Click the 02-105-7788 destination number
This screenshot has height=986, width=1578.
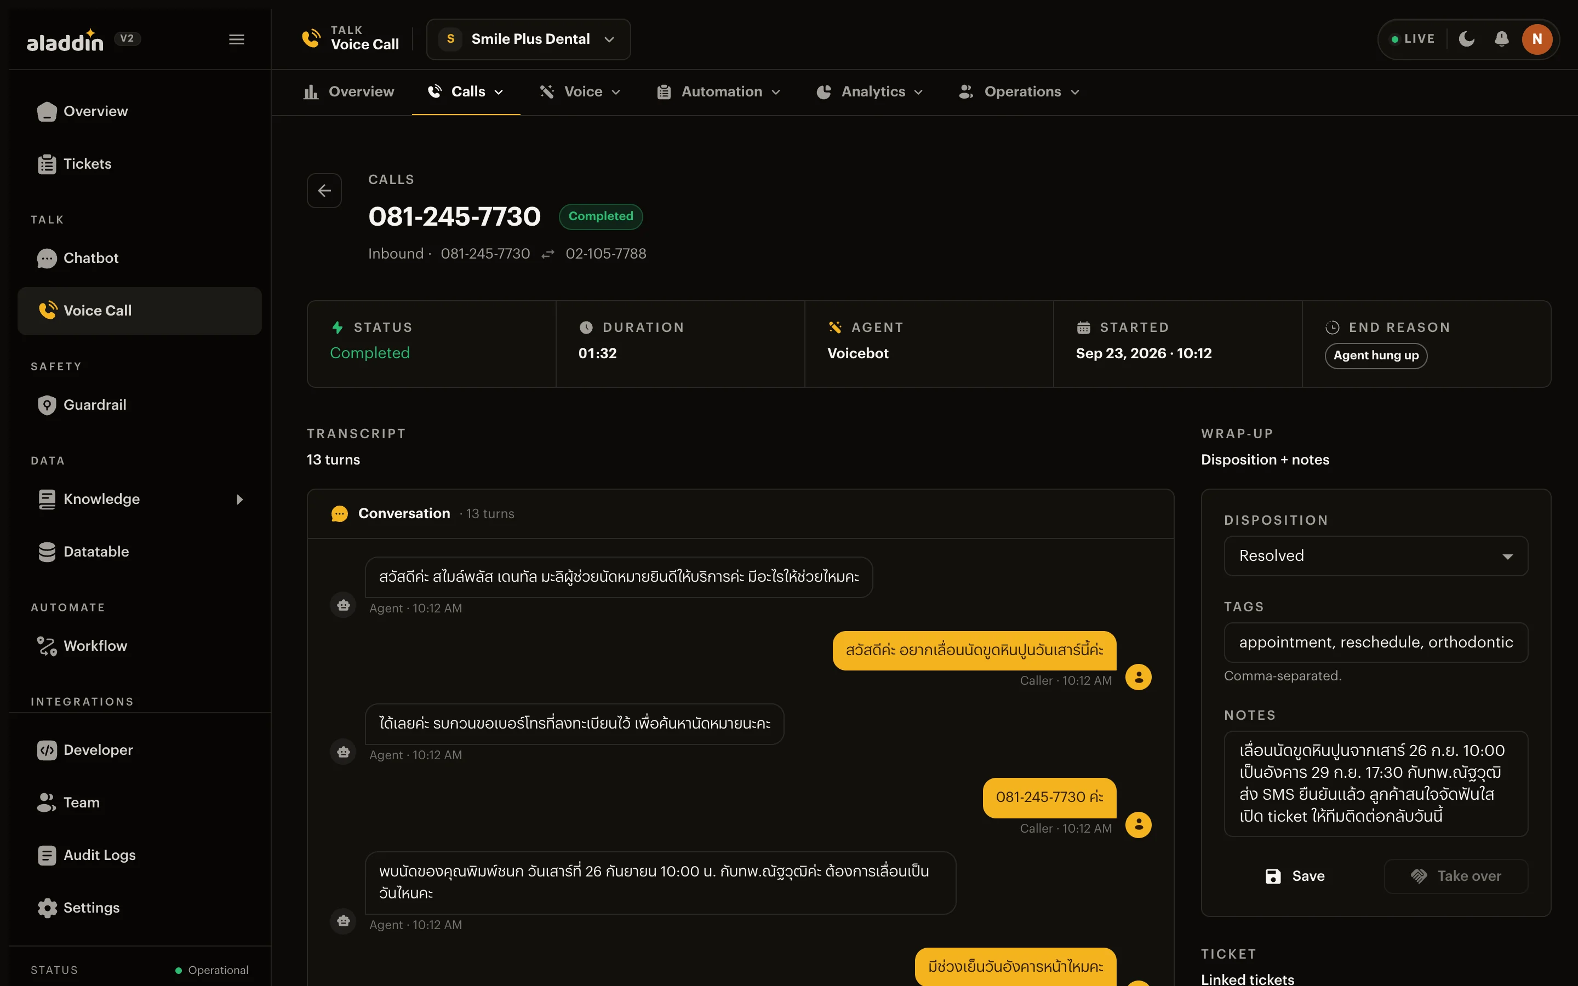(x=606, y=254)
